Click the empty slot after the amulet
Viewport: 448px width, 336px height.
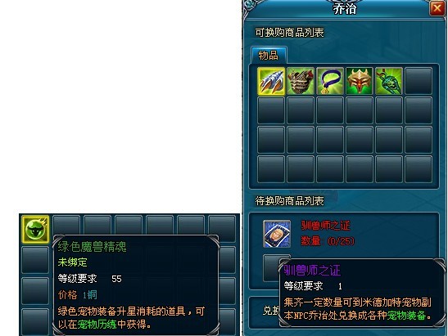419,81
